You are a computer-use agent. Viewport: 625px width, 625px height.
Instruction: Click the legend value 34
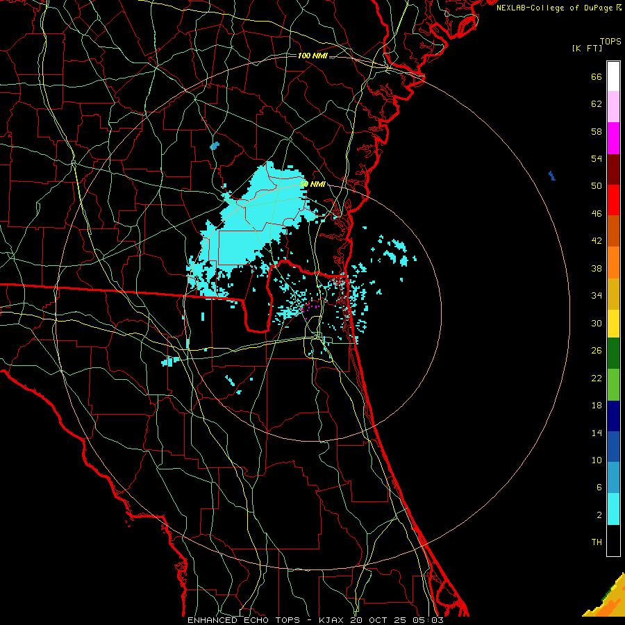click(x=597, y=296)
